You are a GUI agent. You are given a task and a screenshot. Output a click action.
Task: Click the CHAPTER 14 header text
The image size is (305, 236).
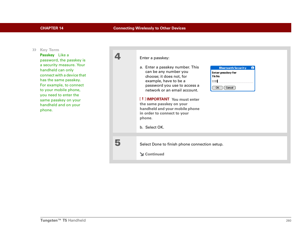[x=52, y=28]
